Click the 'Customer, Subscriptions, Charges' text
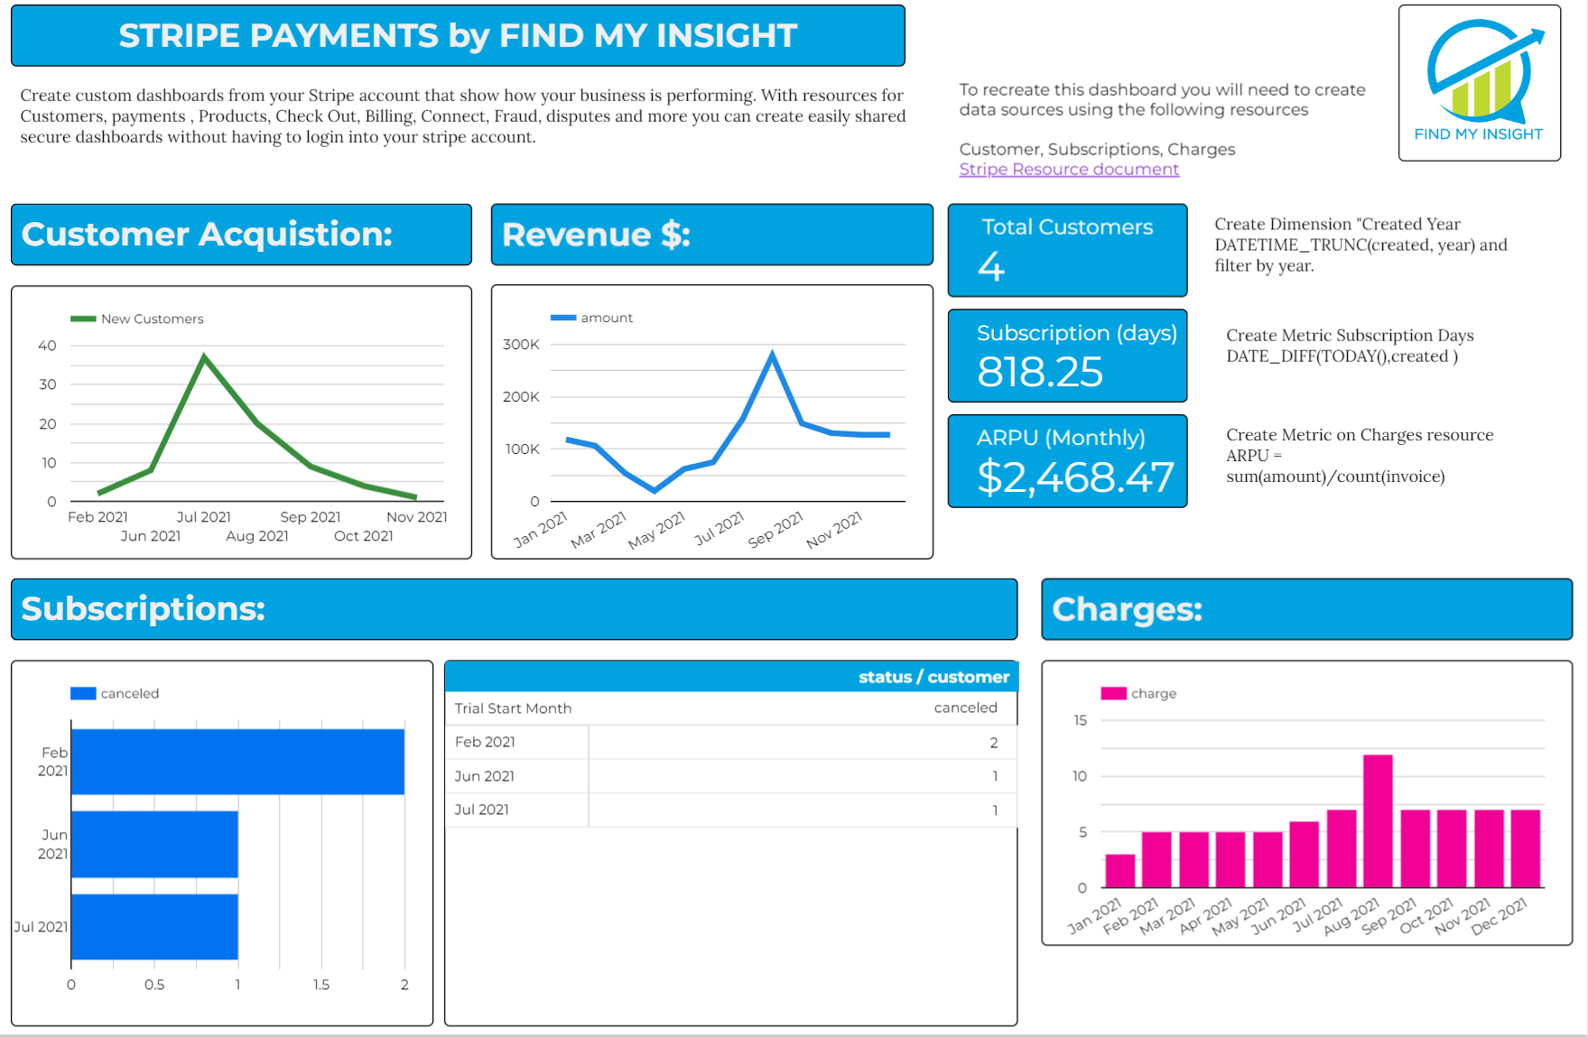Viewport: 1588px width, 1037px height. (1097, 150)
